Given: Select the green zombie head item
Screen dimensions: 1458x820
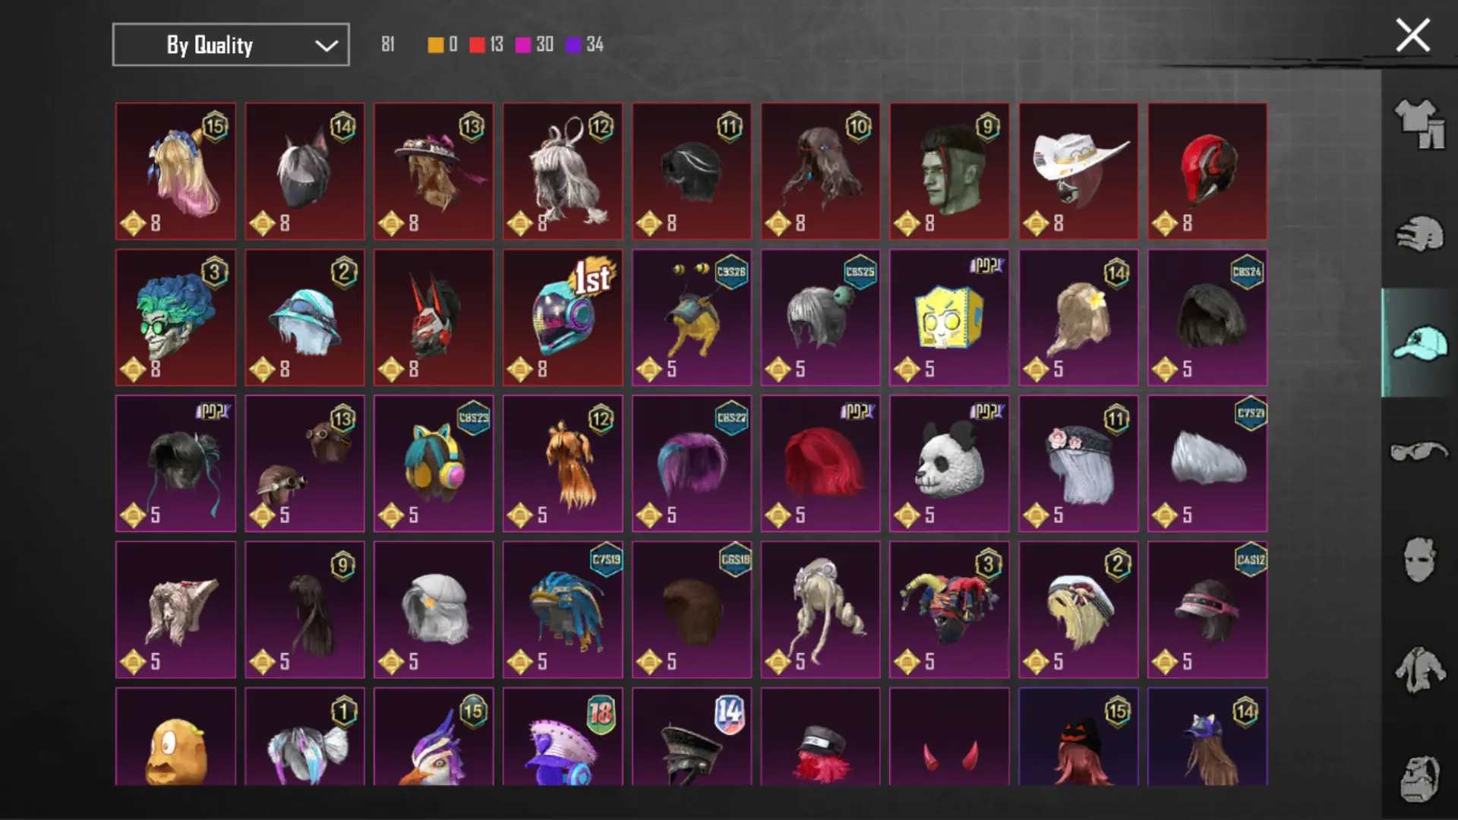Looking at the screenshot, I should [x=949, y=172].
